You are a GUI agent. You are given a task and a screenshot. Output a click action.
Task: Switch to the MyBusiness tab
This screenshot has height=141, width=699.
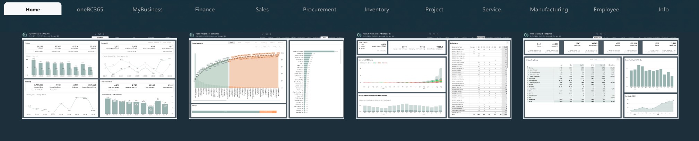147,9
